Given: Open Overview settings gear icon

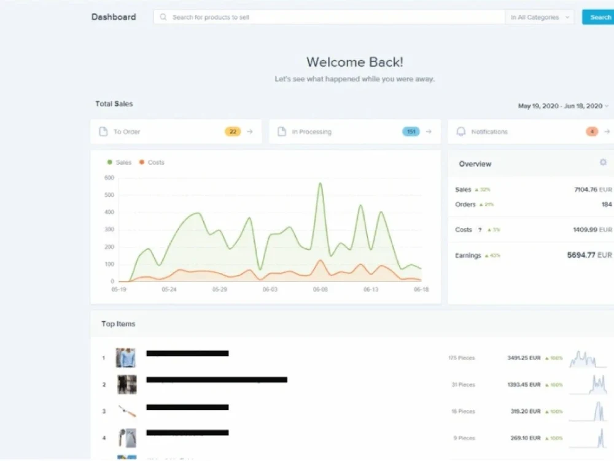Looking at the screenshot, I should click(603, 162).
